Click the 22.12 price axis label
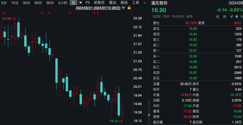The image size is (243, 125). click(x=138, y=27)
